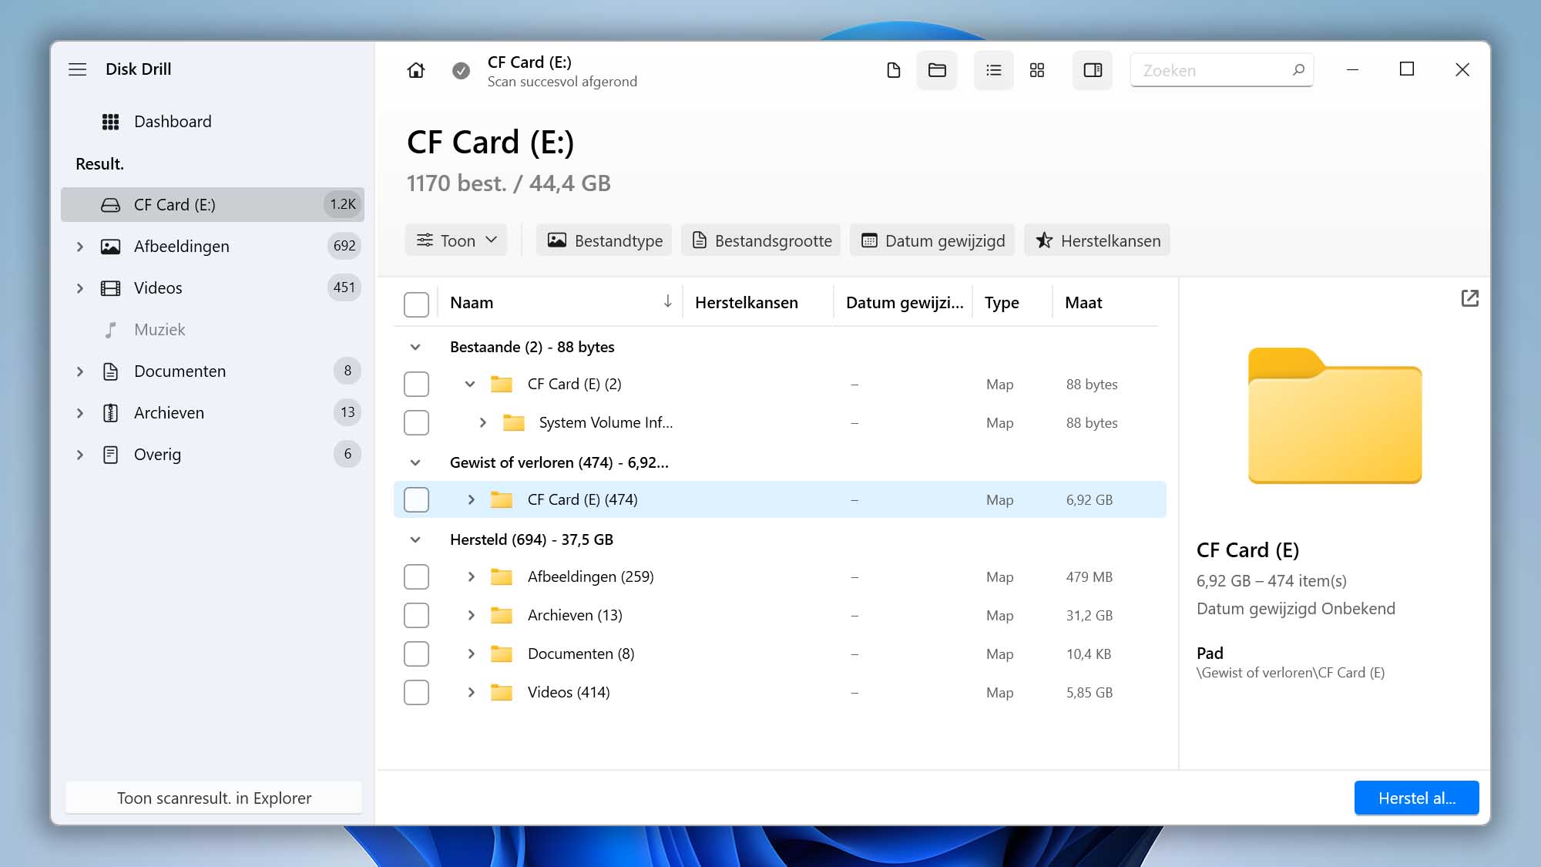Click Toon scanresult. in Explorer

click(x=213, y=797)
